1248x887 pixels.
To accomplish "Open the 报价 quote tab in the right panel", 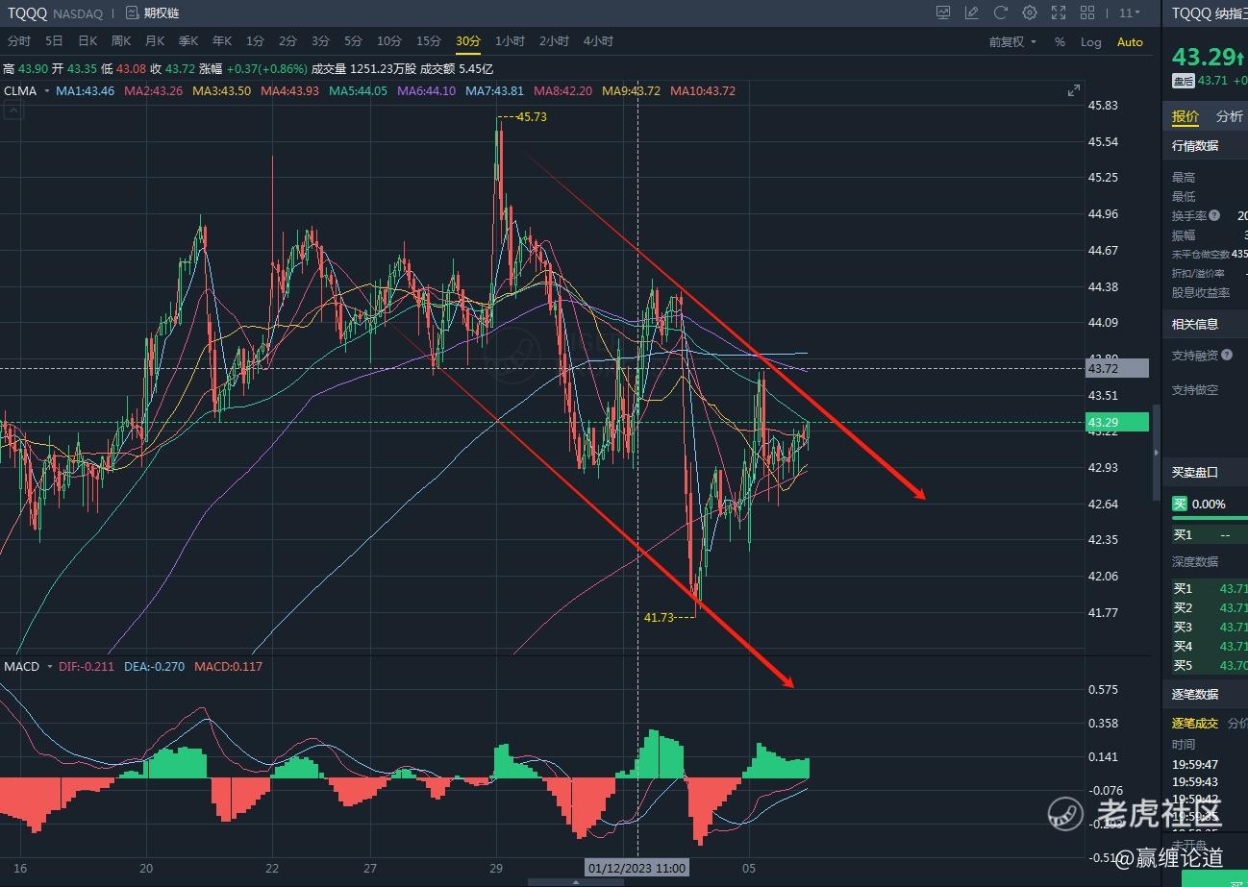I will (x=1186, y=116).
